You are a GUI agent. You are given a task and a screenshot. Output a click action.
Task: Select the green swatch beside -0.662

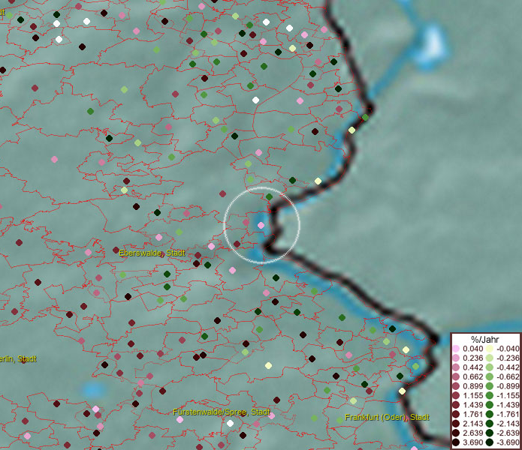click(x=490, y=376)
